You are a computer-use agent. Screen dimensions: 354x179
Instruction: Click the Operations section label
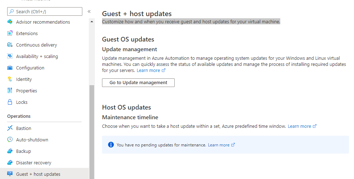coord(19,116)
